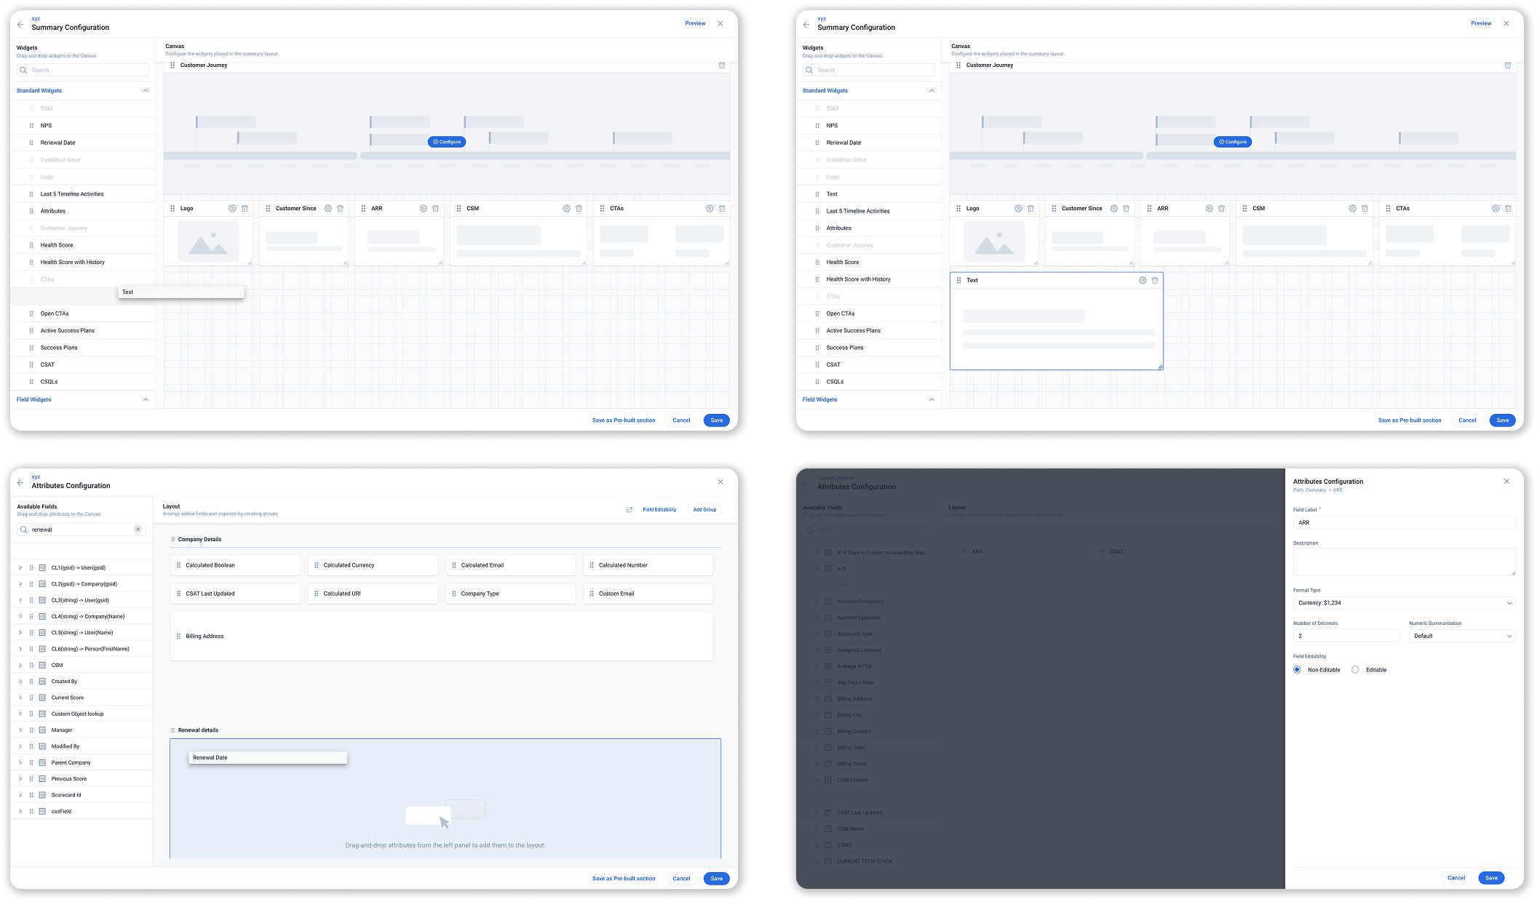This screenshot has width=1537, height=902.
Task: Click into the Field Label input containing ARR
Action: pyautogui.click(x=1404, y=523)
